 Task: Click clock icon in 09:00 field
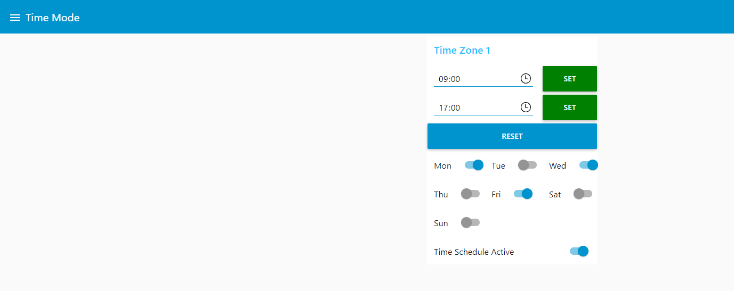(x=526, y=79)
